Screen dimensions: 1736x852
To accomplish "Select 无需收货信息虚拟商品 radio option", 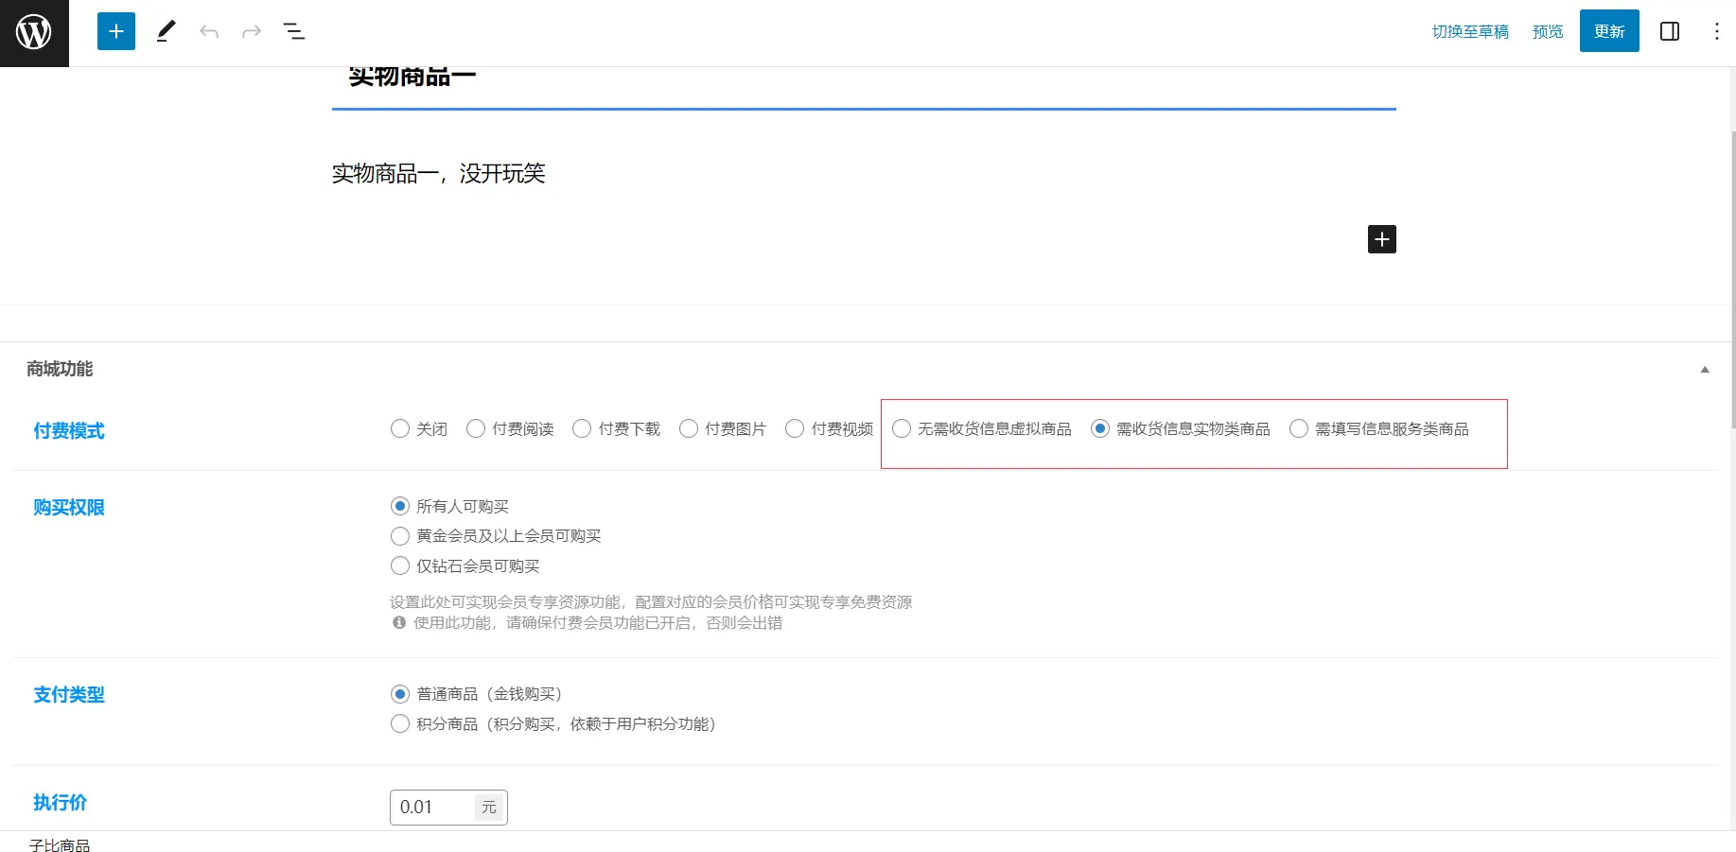I will tap(902, 429).
